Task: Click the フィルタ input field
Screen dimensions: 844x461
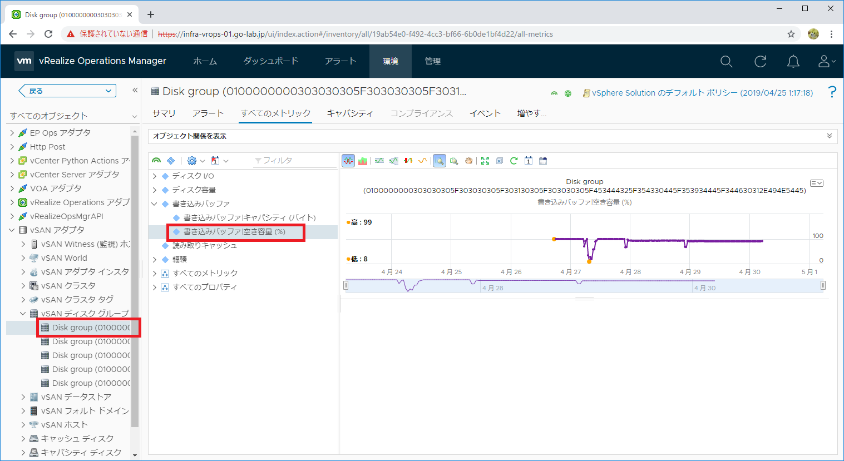Action: coord(294,161)
